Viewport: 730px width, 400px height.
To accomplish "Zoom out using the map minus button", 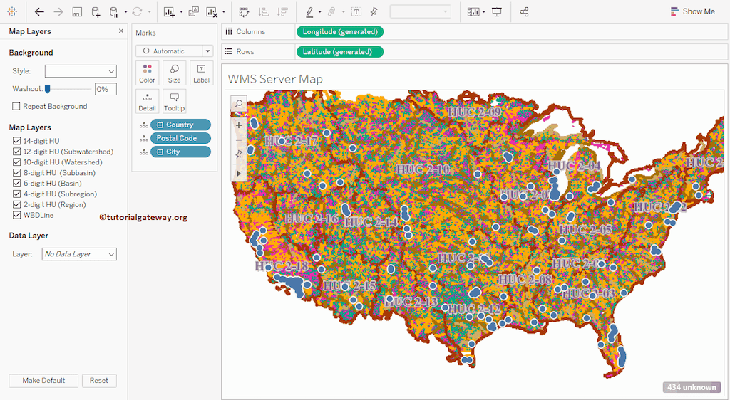I will pos(239,140).
